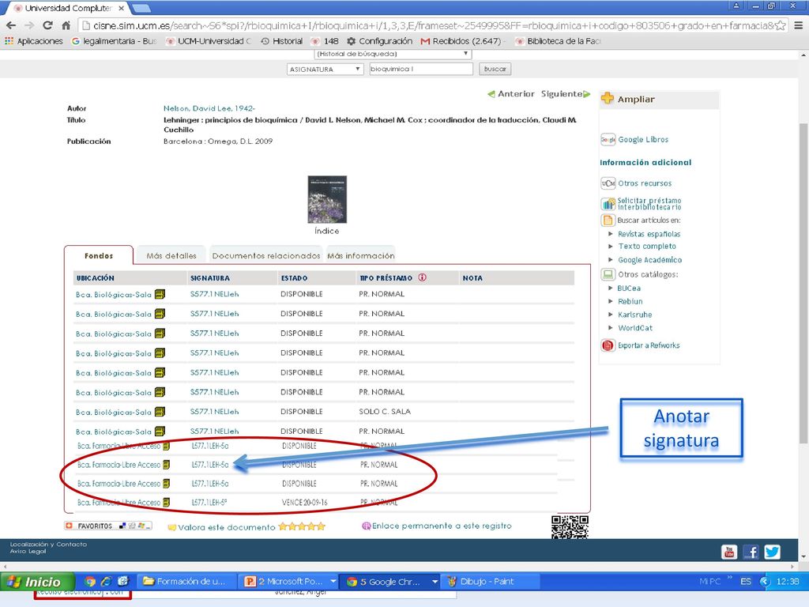Click Enlace permanente a este registro
The height and width of the screenshot is (607, 809).
[442, 526]
